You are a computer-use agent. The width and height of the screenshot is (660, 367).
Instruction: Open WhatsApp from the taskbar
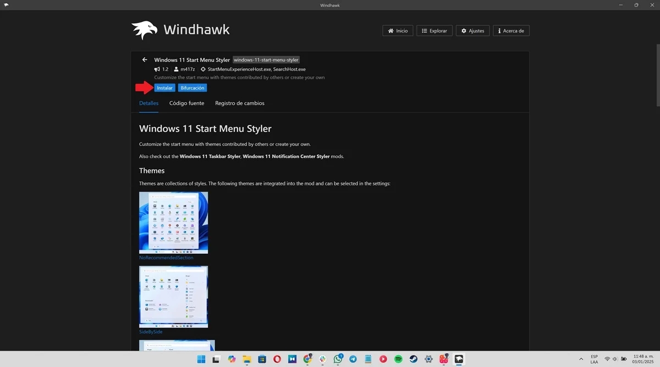pos(338,359)
